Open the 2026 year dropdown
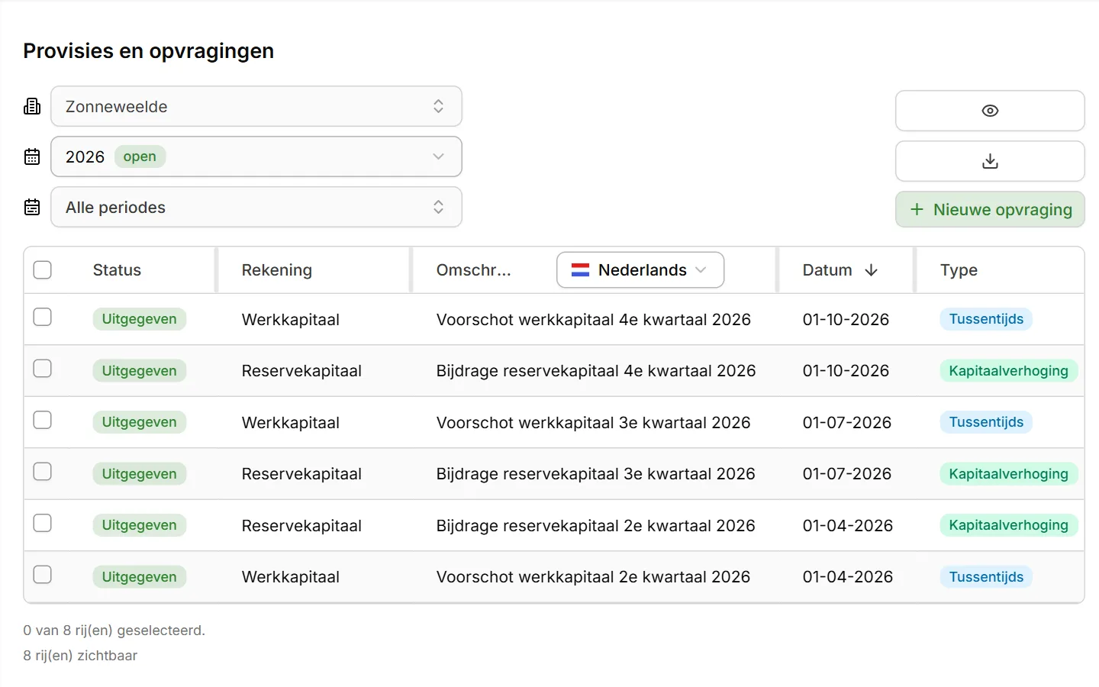The image size is (1099, 687). (x=256, y=156)
